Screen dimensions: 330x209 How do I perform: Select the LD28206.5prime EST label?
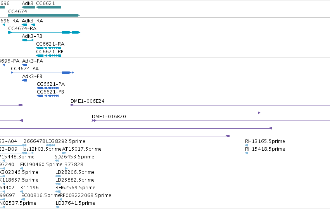click(75, 172)
